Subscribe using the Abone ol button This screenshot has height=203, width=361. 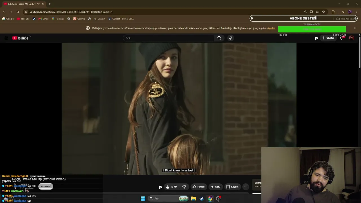(46, 186)
